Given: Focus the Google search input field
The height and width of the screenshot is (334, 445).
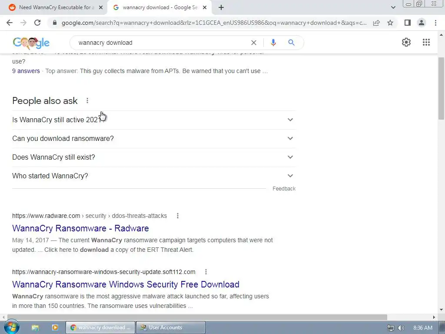Looking at the screenshot, I should [162, 43].
